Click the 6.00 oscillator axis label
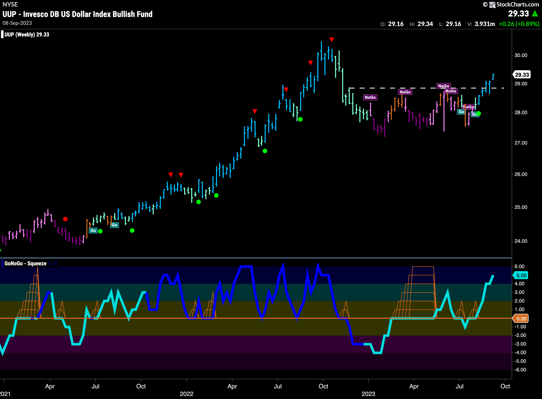 coord(519,266)
